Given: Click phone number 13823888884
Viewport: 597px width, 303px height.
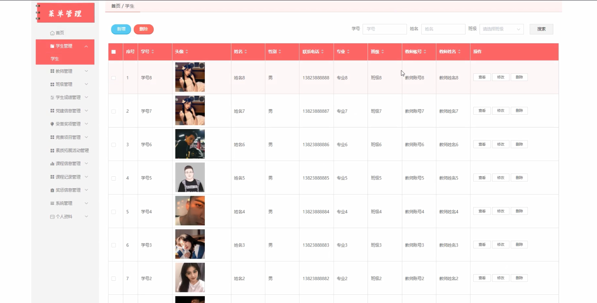Looking at the screenshot, I should click(316, 212).
